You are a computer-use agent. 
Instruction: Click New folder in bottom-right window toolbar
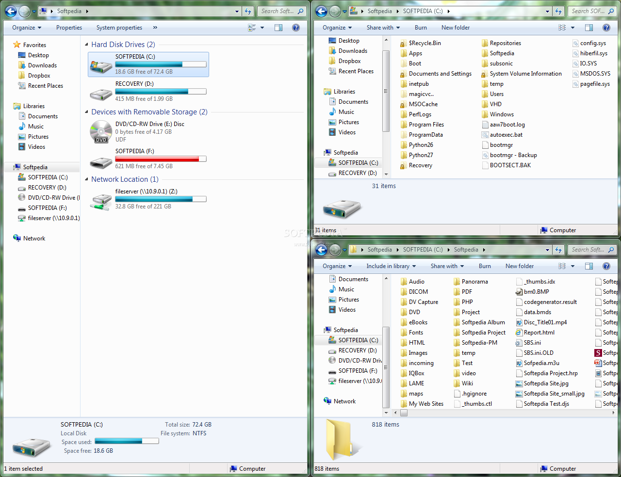[520, 266]
